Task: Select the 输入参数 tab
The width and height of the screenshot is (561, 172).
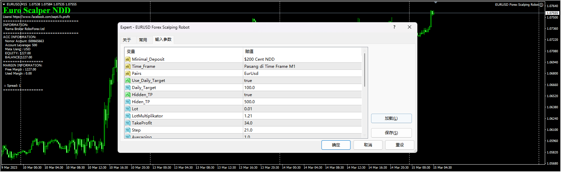Action: [163, 39]
